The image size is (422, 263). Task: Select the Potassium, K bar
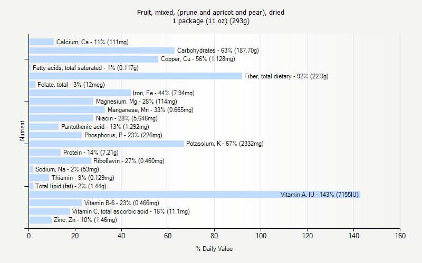point(106,144)
